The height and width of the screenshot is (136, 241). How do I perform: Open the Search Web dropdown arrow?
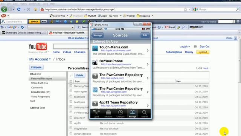pyautogui.click(x=67, y=16)
